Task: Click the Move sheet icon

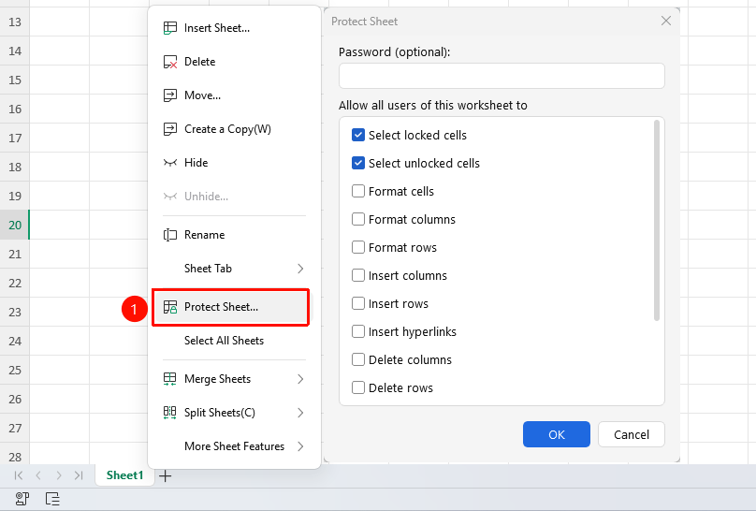Action: (x=169, y=95)
